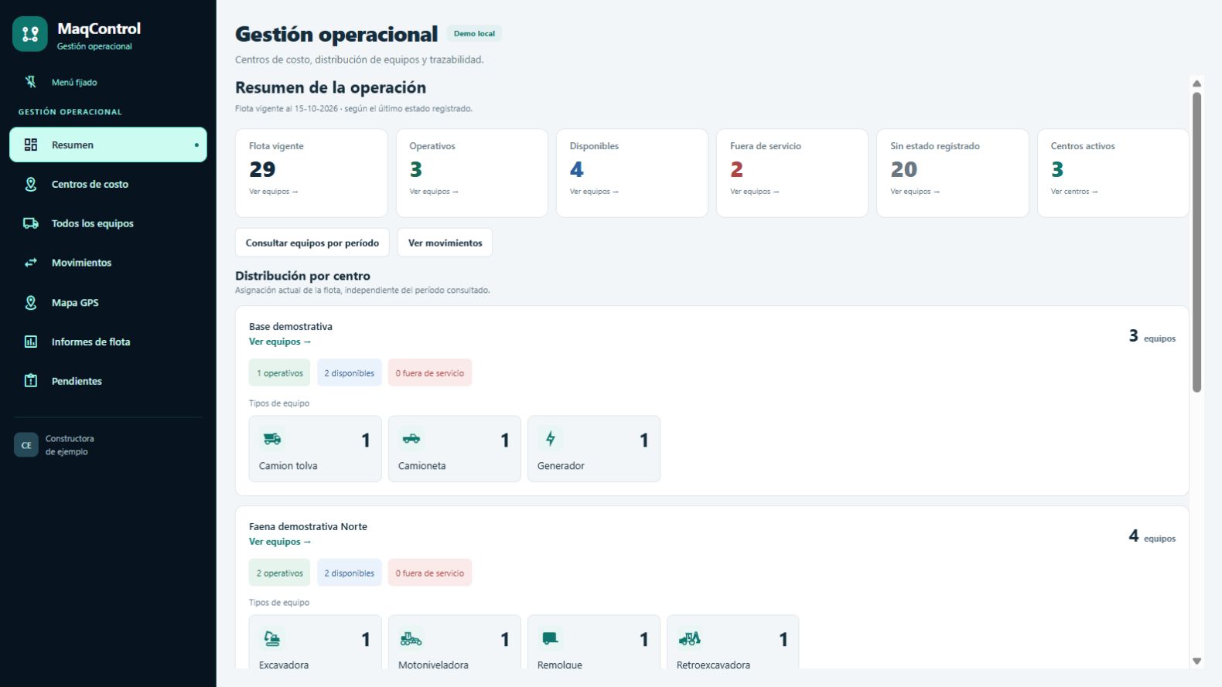Click the Pendientes clipboard icon

(x=31, y=380)
